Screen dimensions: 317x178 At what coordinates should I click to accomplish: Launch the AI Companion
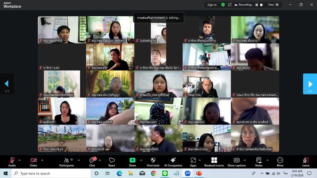coord(173,161)
